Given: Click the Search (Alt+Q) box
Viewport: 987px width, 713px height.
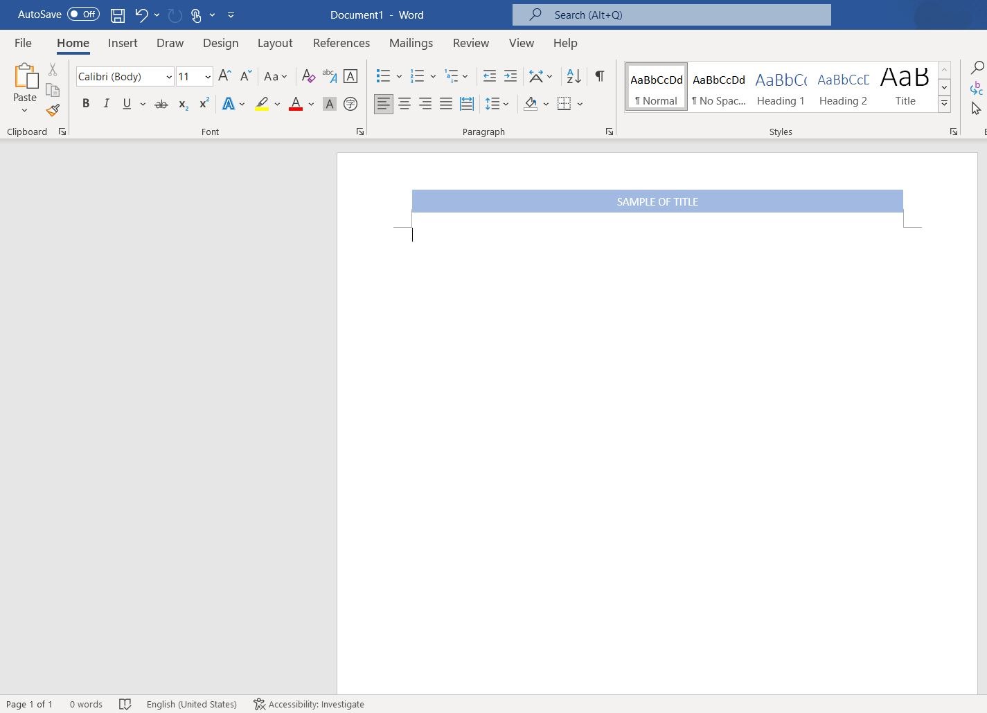Looking at the screenshot, I should coord(671,15).
